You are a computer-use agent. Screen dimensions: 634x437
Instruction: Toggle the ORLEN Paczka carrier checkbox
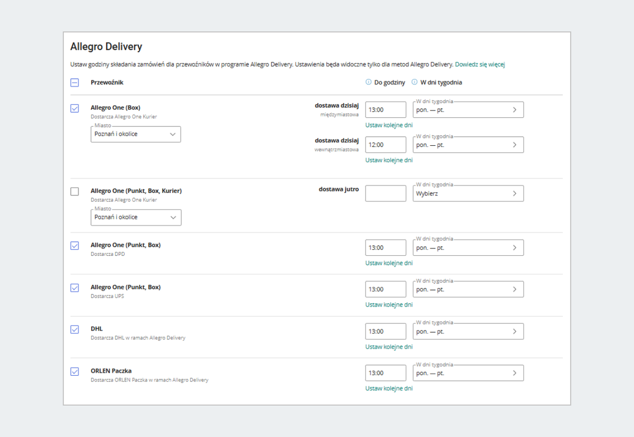coord(74,371)
